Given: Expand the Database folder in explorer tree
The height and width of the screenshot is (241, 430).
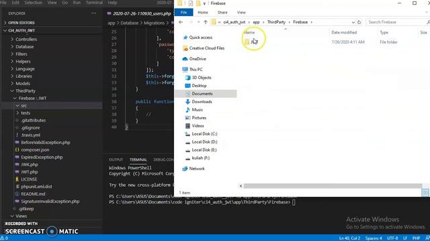Looking at the screenshot, I should pos(25,47).
